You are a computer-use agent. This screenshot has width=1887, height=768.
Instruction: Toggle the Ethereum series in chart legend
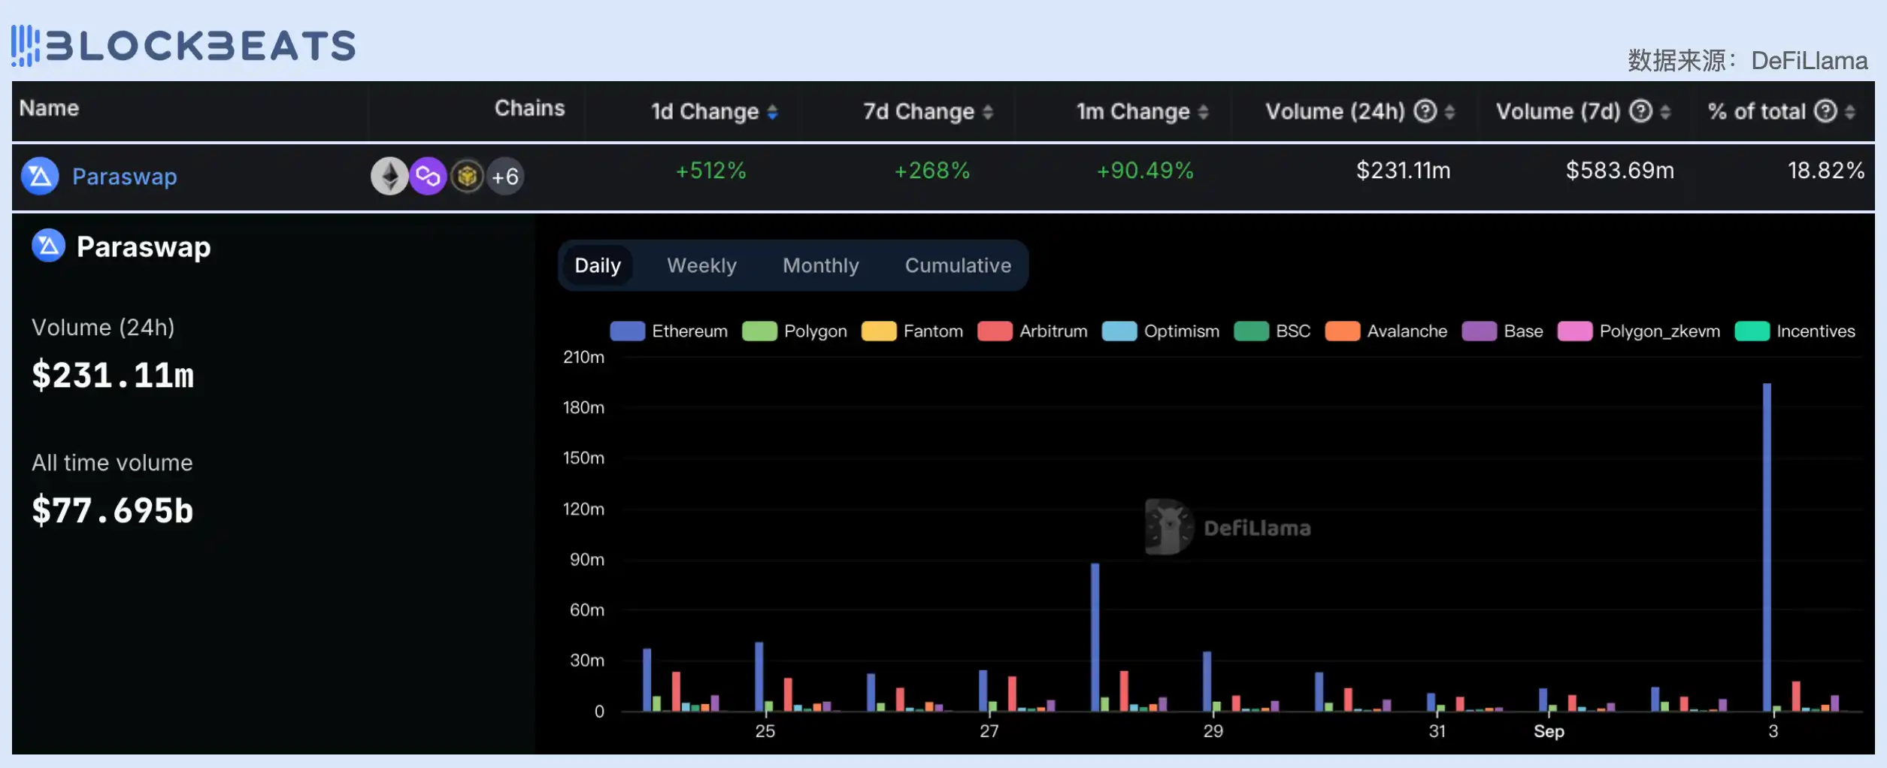point(669,331)
